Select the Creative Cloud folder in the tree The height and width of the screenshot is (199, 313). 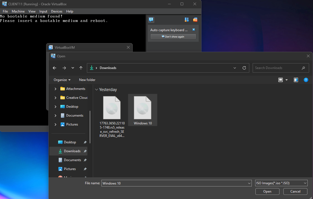[x=74, y=98]
